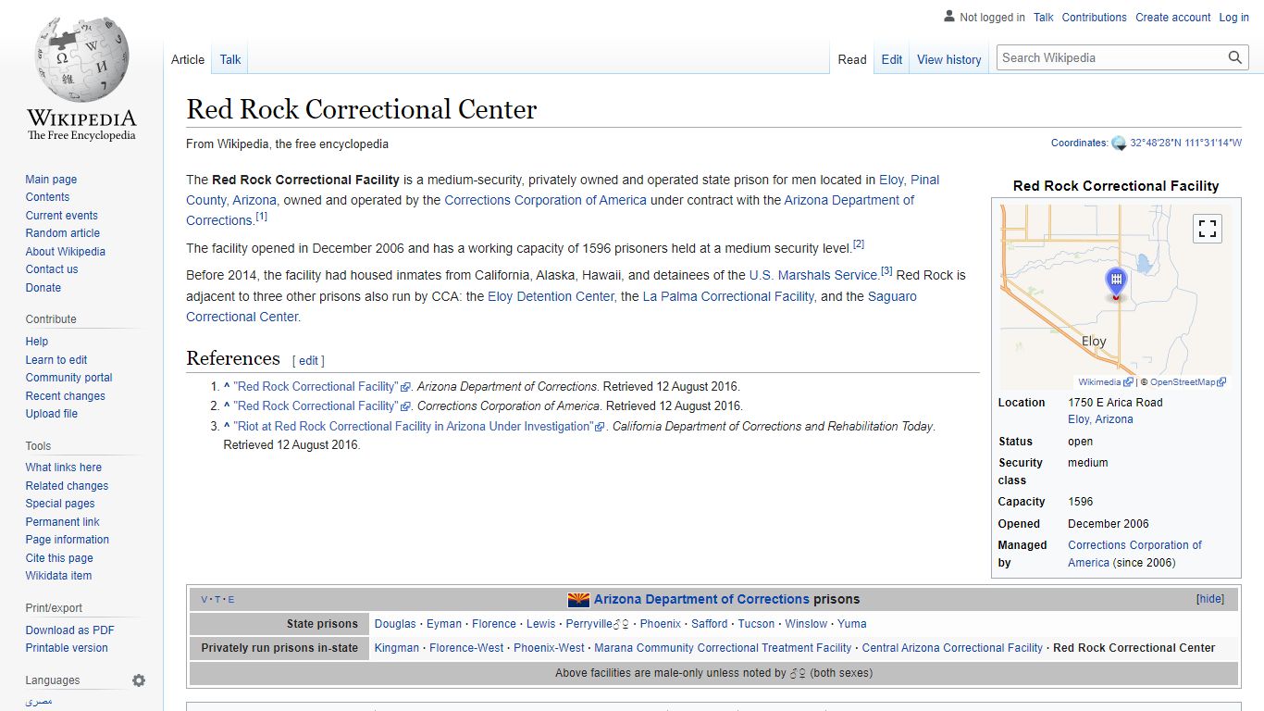The image size is (1264, 711).
Task: Open the U.S. Marshals Service link
Action: pos(813,276)
